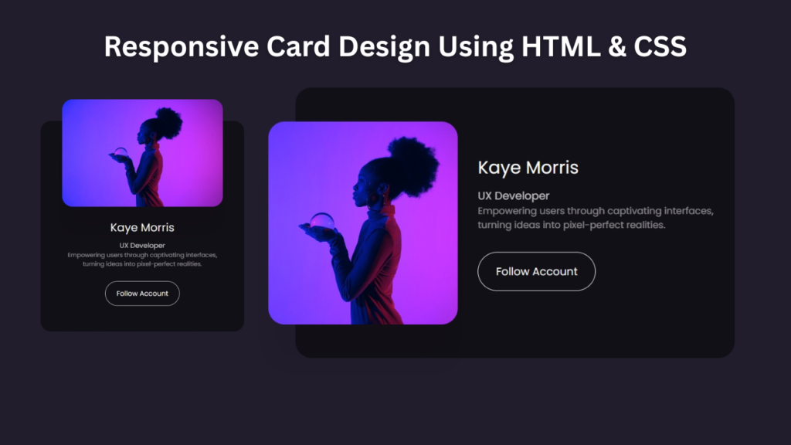
Task: Click the description text on the large card
Action: pos(595,217)
